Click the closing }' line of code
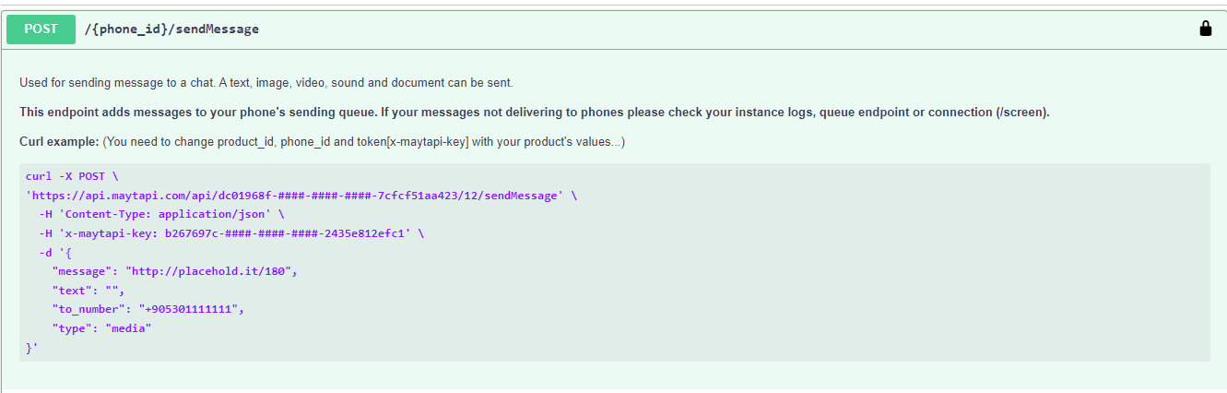Screen dimensions: 1227x393 tap(32, 347)
